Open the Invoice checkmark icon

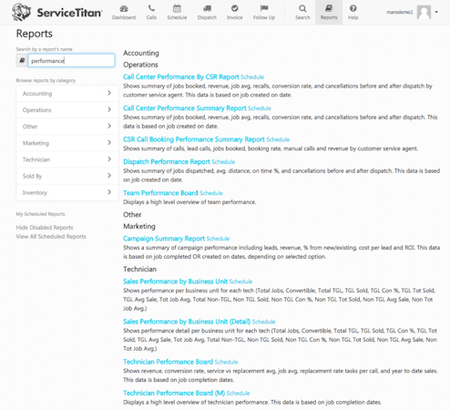tap(234, 8)
